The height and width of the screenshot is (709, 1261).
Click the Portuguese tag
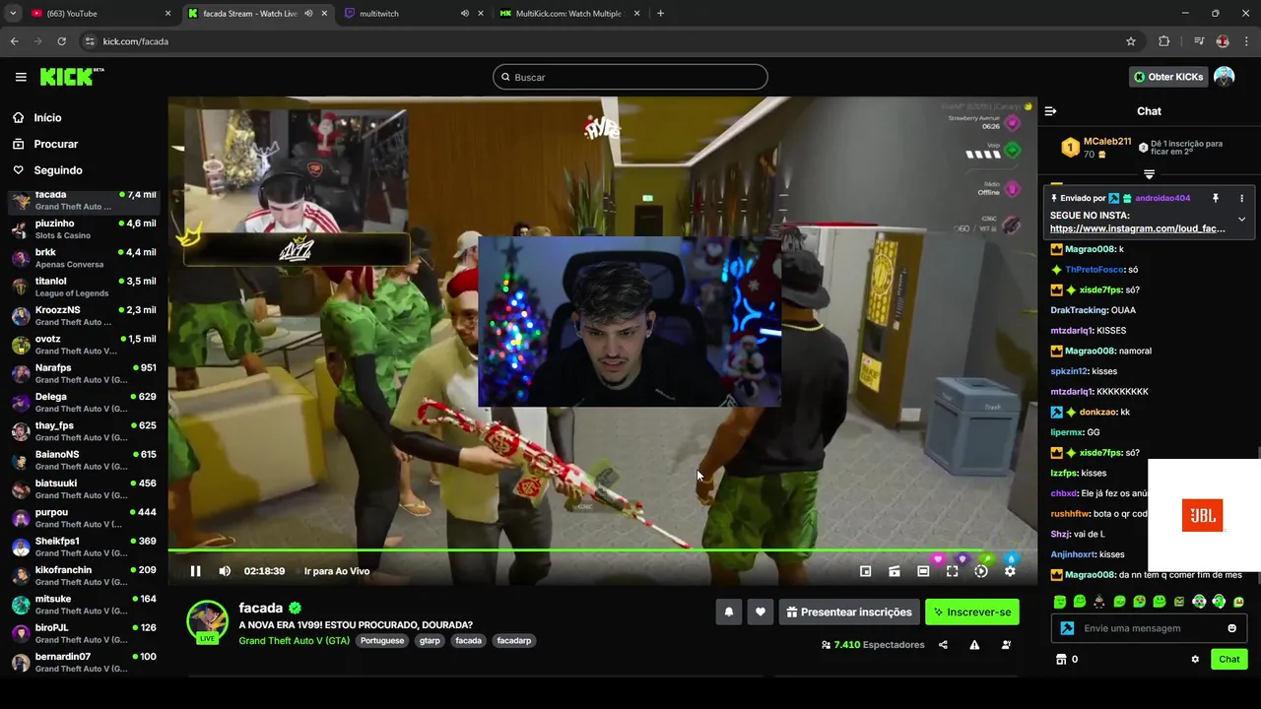(382, 640)
